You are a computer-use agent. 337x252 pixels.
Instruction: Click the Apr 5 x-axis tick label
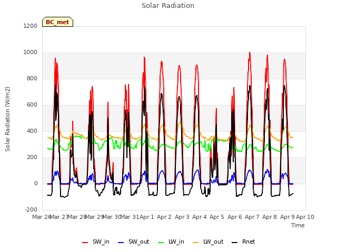(217, 217)
